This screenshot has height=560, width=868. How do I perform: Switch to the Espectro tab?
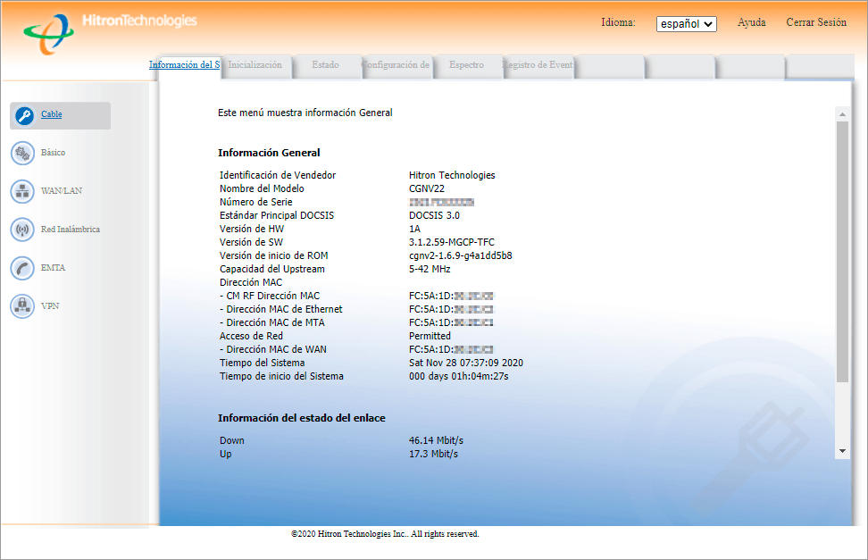click(x=466, y=65)
